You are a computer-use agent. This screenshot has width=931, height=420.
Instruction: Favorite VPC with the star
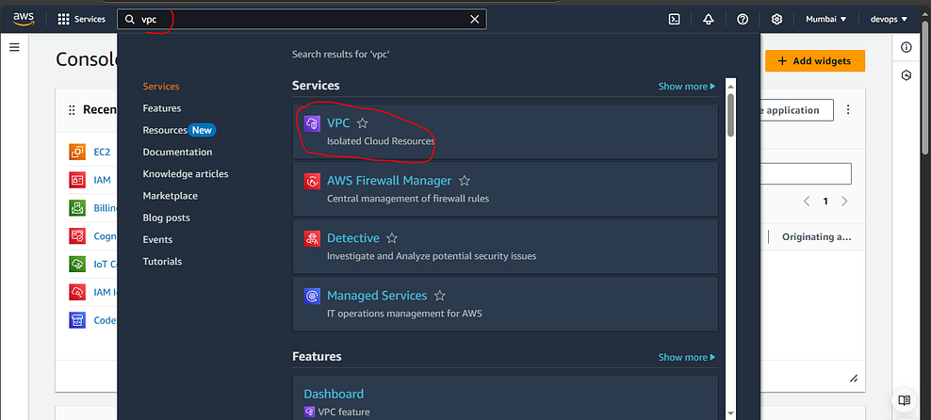(x=363, y=123)
